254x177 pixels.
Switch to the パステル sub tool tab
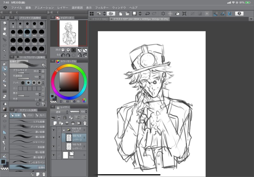point(28,115)
